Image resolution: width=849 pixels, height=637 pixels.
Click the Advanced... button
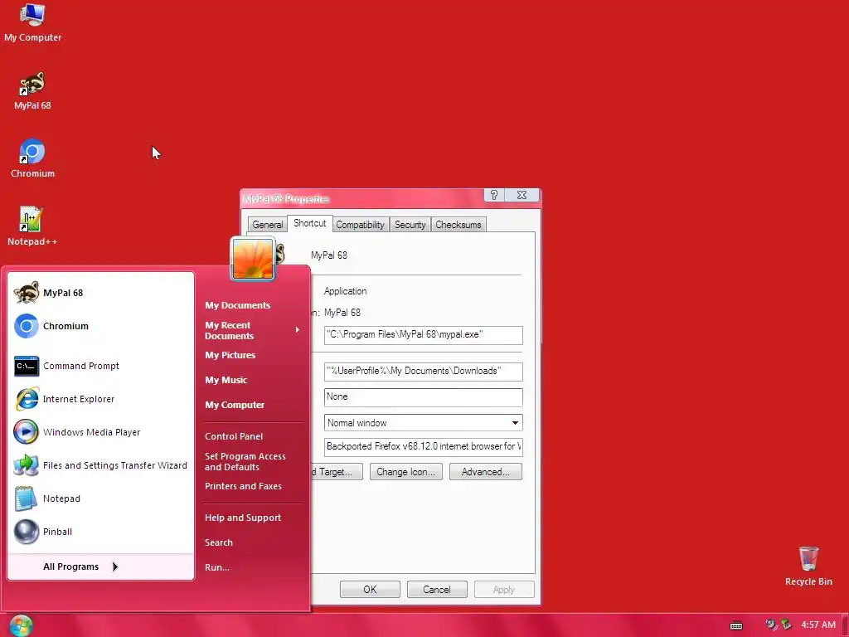tap(486, 472)
